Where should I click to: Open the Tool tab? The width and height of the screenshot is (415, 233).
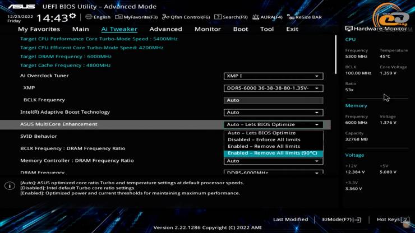(267, 29)
